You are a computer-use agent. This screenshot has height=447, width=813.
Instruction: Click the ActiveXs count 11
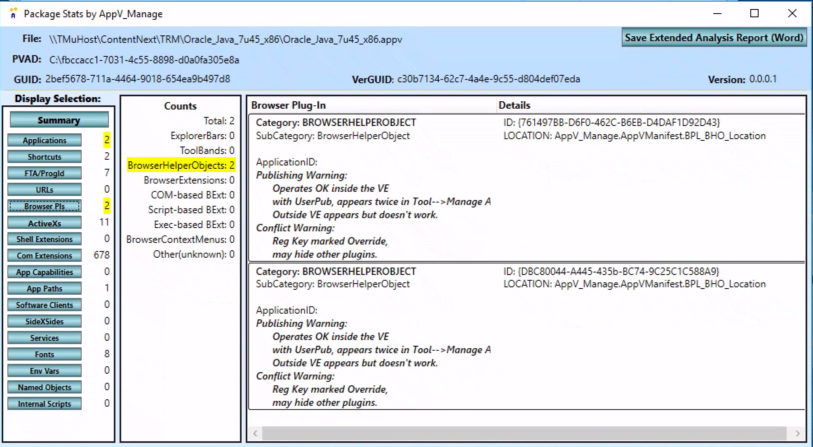pyautogui.click(x=104, y=222)
